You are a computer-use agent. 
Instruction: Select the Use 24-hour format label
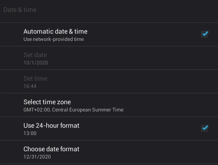[x=51, y=126]
